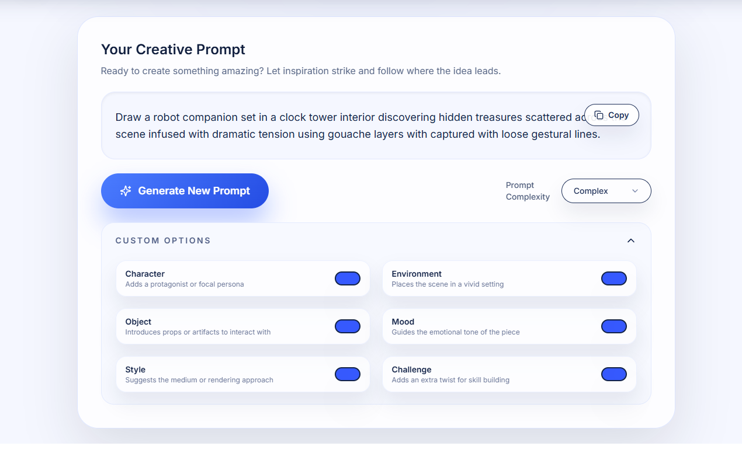Switch off the Object toggle
This screenshot has width=742, height=467.
point(348,326)
